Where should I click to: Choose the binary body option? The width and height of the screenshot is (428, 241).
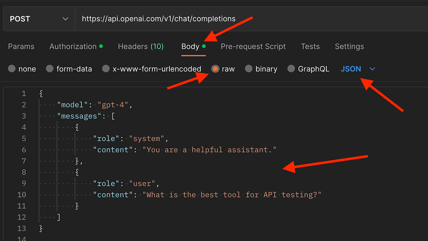(249, 69)
